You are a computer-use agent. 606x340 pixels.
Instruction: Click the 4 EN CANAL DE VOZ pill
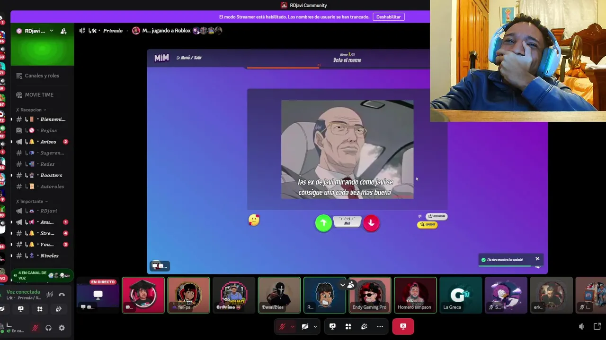[x=42, y=275]
